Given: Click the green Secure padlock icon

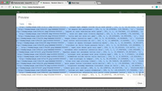Looking at the screenshot, I should [x=13, y=7].
